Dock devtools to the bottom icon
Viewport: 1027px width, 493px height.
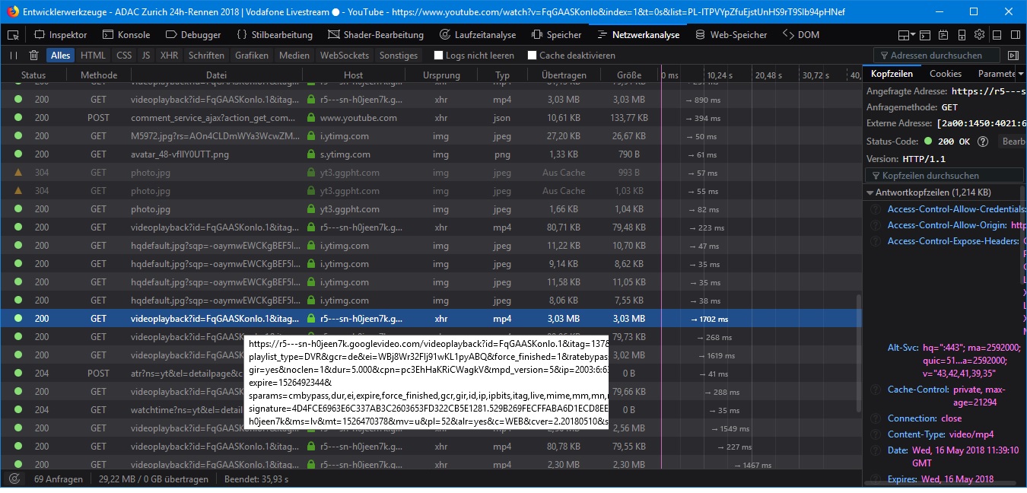998,35
